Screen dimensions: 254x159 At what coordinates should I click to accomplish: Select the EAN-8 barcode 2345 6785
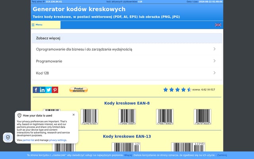[89, 117]
